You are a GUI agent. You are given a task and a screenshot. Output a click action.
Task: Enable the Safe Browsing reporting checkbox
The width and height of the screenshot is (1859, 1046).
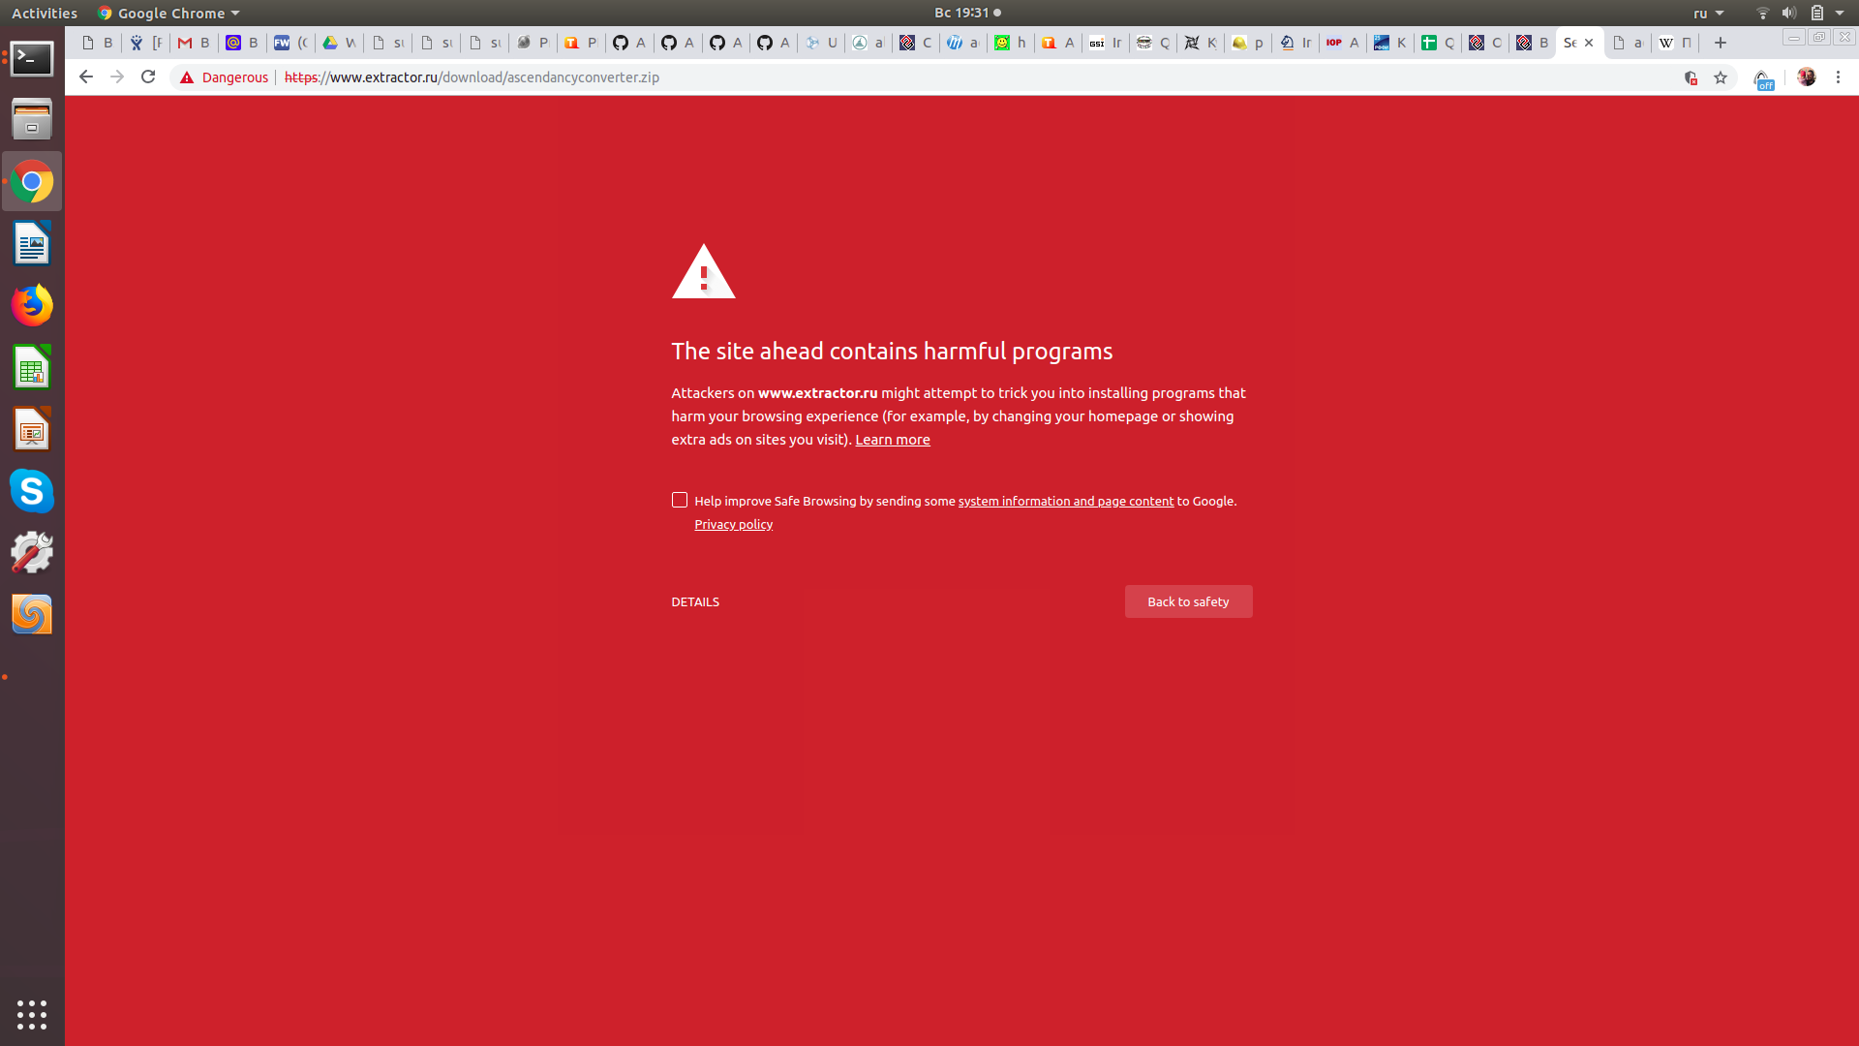[680, 500]
